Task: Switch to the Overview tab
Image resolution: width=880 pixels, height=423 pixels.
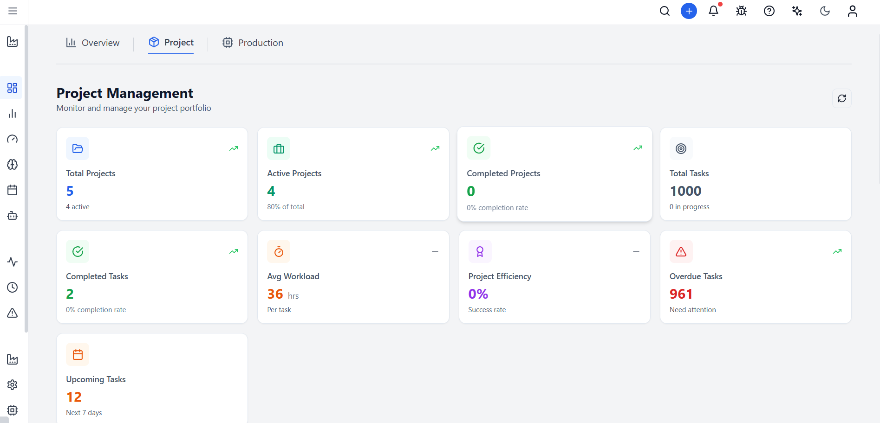Action: 93,43
